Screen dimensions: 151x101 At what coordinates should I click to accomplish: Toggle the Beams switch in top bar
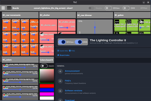coord(92,8)
